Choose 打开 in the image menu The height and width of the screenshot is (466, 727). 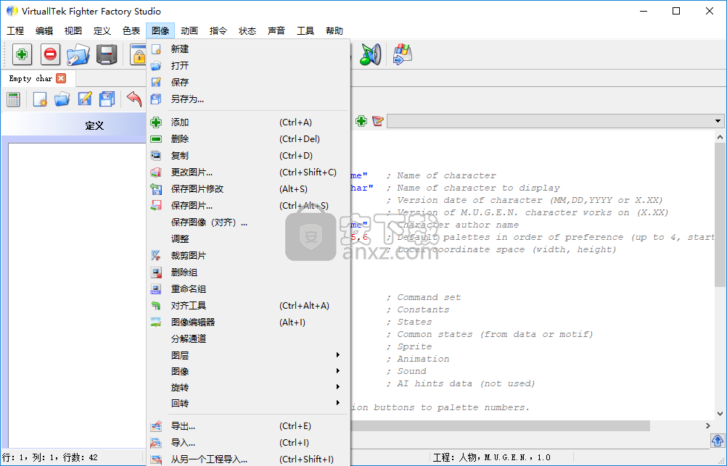click(x=248, y=66)
